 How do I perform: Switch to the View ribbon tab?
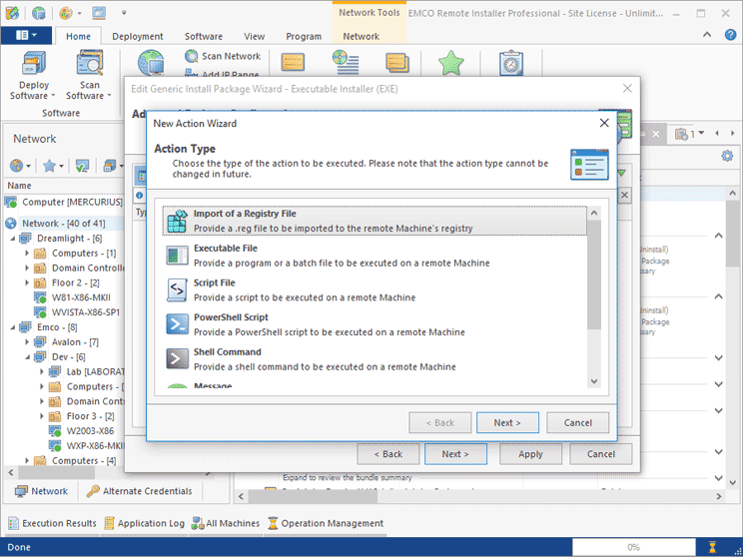pos(255,36)
